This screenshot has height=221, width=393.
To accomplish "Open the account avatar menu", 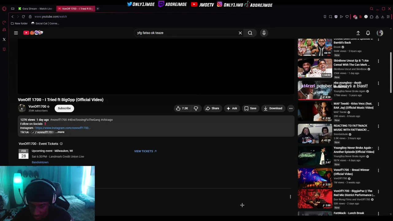I will tap(380, 33).
